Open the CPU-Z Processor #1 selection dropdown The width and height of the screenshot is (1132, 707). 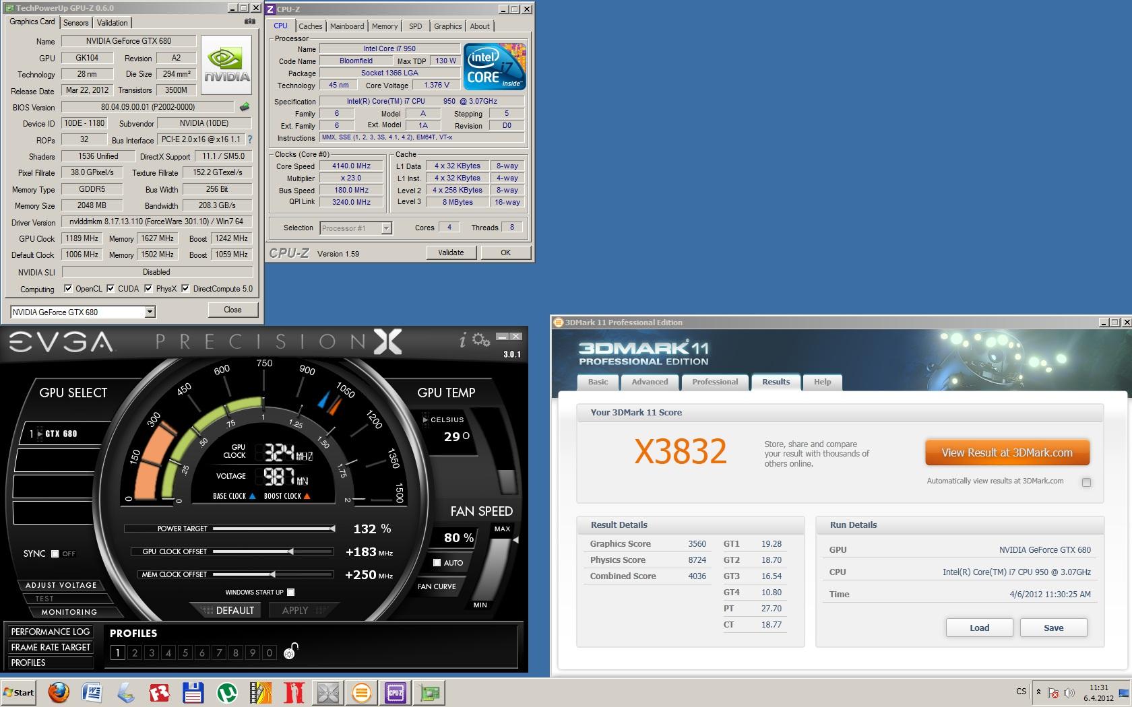pyautogui.click(x=386, y=228)
